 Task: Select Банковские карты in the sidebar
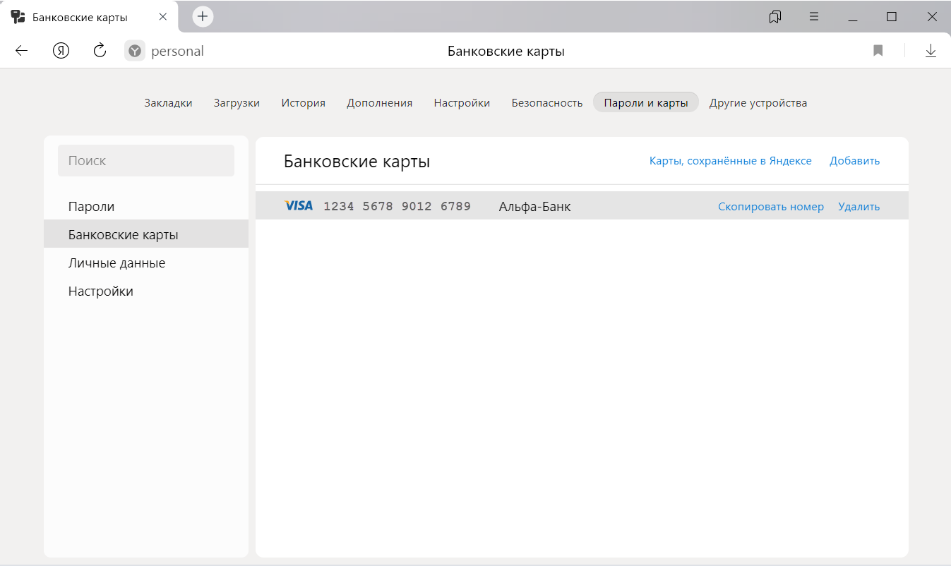146,234
